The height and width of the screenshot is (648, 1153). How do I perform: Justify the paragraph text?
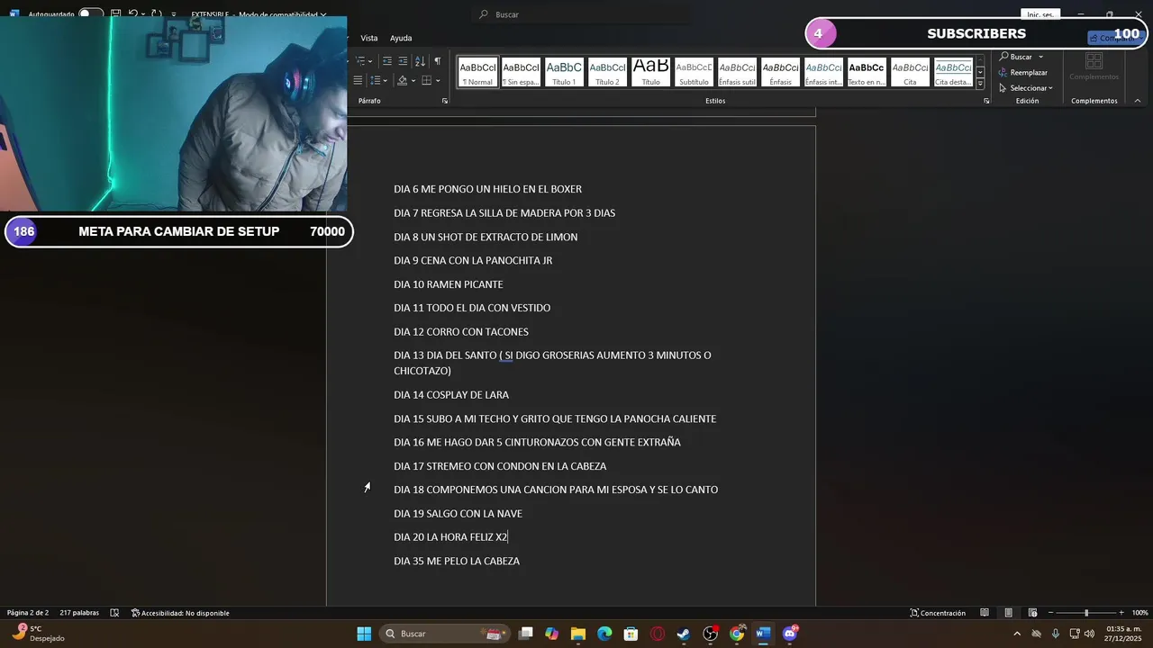pos(358,81)
